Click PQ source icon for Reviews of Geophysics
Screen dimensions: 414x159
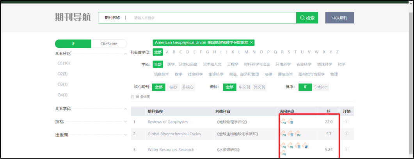(x=283, y=122)
